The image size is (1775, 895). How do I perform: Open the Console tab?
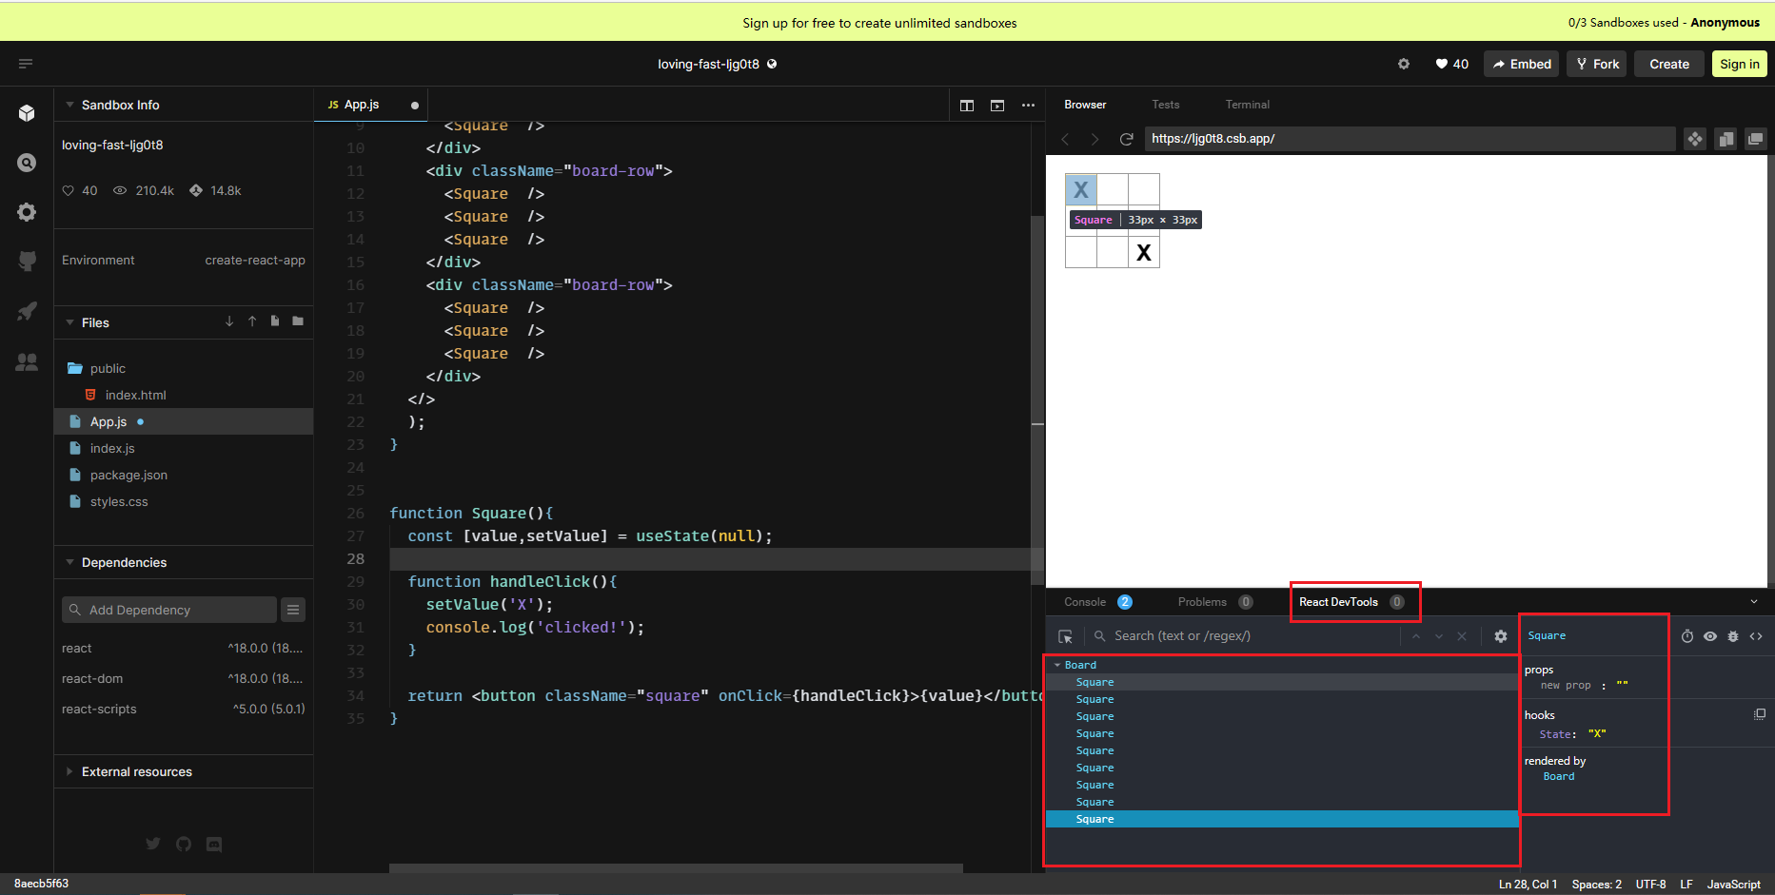tap(1084, 601)
